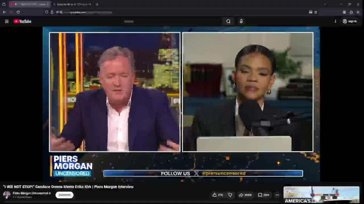Screen dimensions: 364x204
Task: Toggle picture-in-picture icon in address bar
Action: pos(311,12)
